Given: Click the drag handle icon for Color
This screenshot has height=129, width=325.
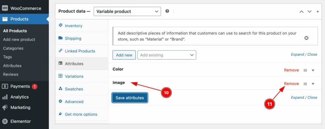Looking at the screenshot, I should pos(305,70).
